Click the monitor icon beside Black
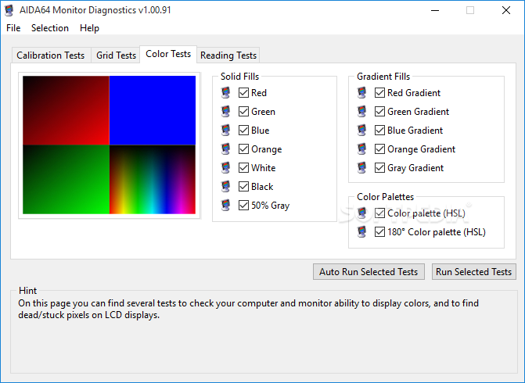The image size is (525, 383). [x=226, y=186]
